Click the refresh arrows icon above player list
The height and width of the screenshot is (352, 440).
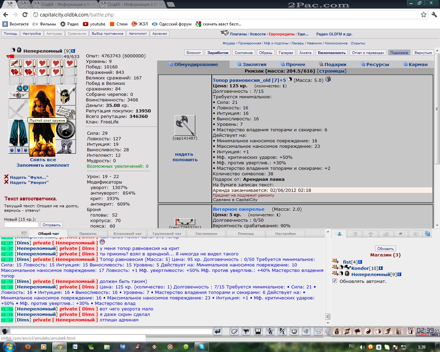click(428, 234)
